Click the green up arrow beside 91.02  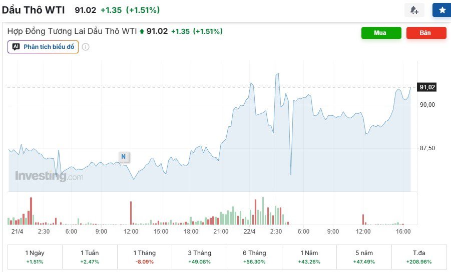click(142, 31)
